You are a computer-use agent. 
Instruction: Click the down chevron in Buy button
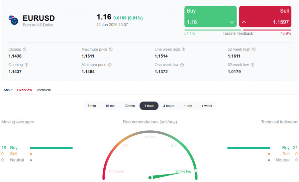coord(232,22)
